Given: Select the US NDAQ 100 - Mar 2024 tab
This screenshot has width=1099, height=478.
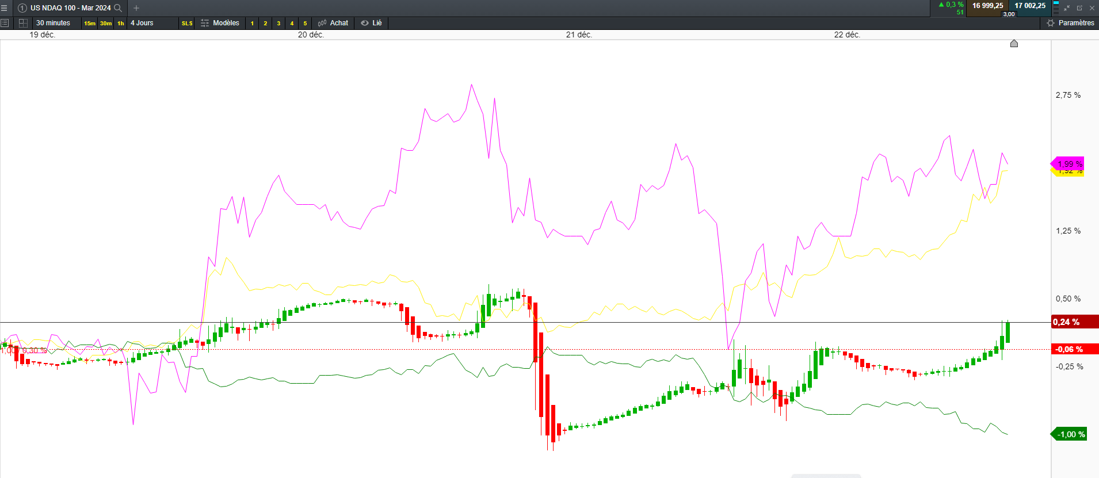Looking at the screenshot, I should pyautogui.click(x=70, y=8).
